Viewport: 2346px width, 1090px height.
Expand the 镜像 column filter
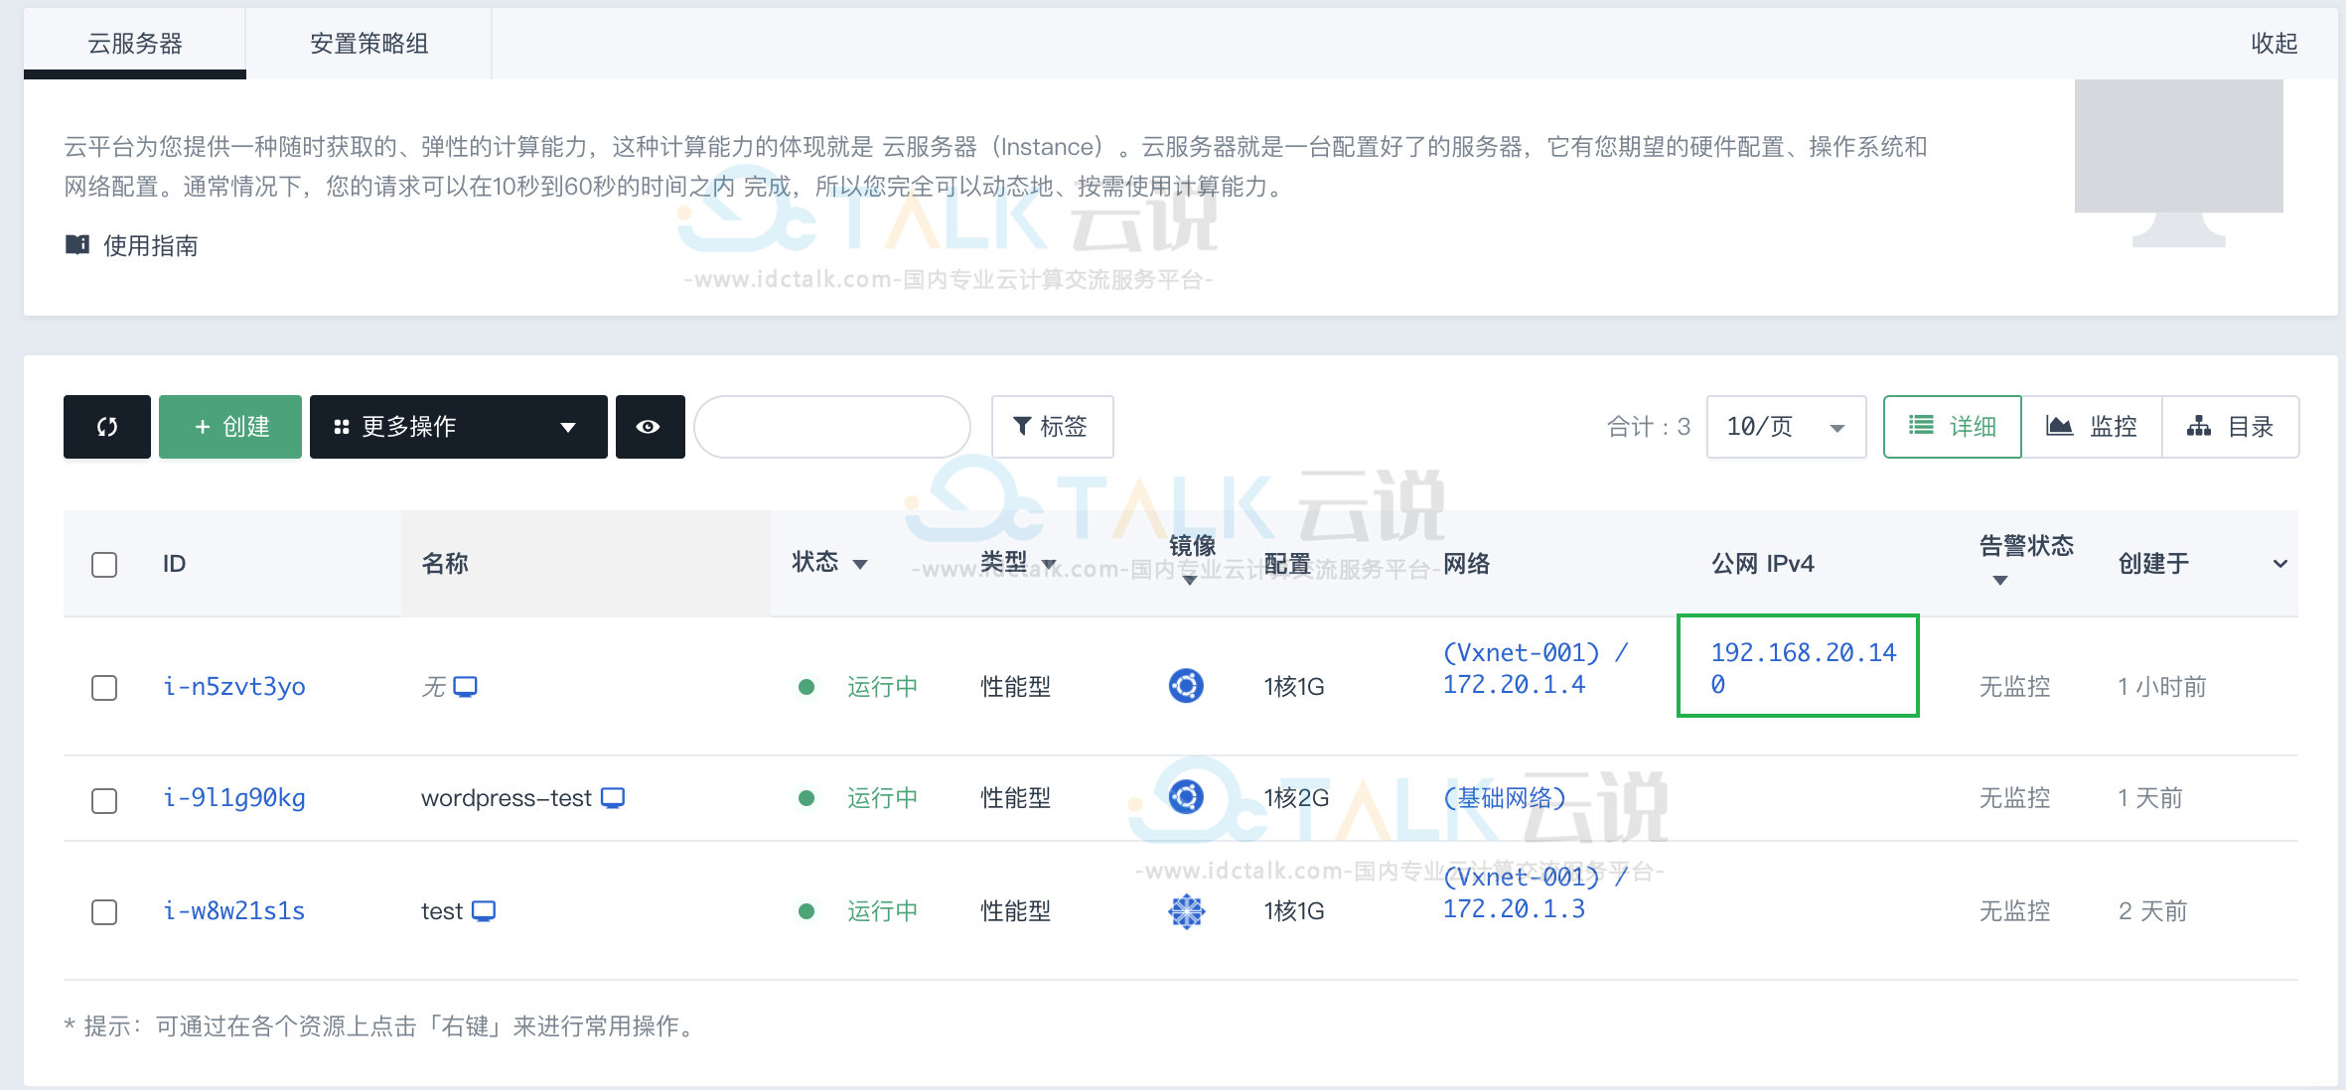point(1190,581)
